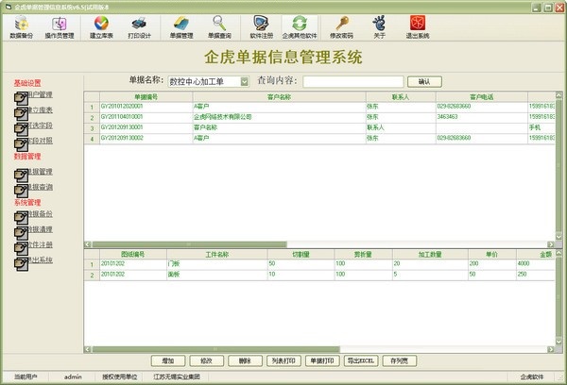Open the 数据备份 toolbar icon
Viewport: 567px width, 385px height.
click(22, 27)
